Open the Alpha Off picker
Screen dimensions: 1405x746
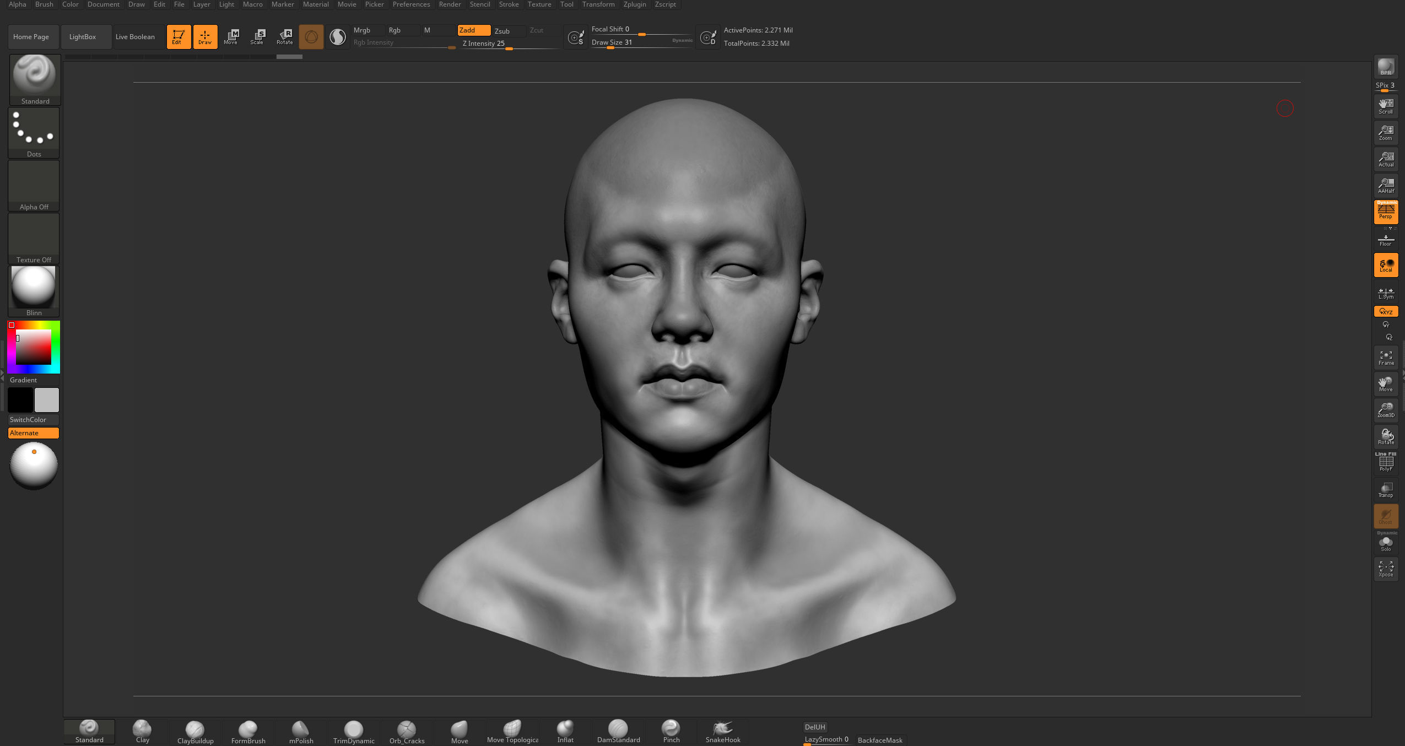point(34,186)
